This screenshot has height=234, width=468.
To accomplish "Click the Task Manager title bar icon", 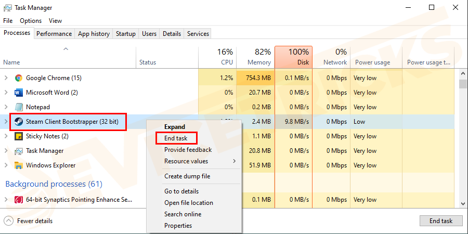I will coord(8,8).
